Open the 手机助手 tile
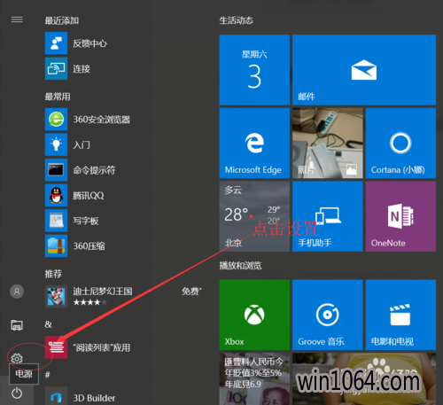443x405 pixels. 328,216
